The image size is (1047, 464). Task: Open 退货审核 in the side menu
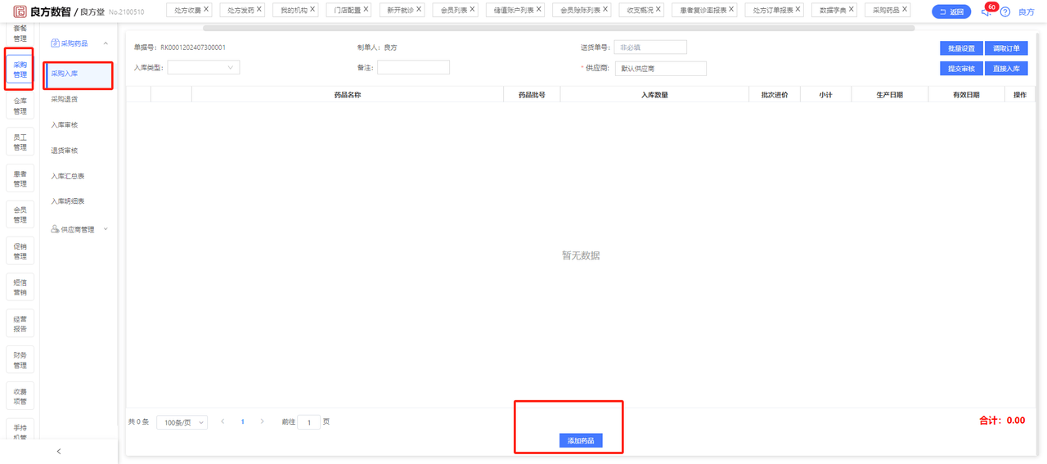(64, 151)
